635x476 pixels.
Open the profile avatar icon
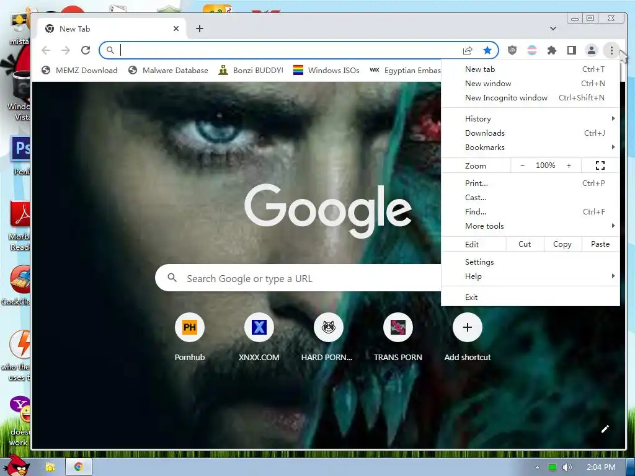[591, 50]
